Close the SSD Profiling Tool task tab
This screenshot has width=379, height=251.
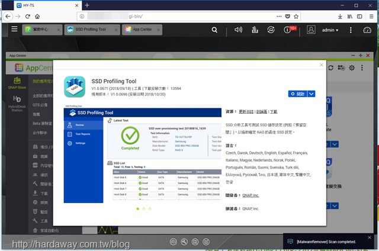[116, 30]
